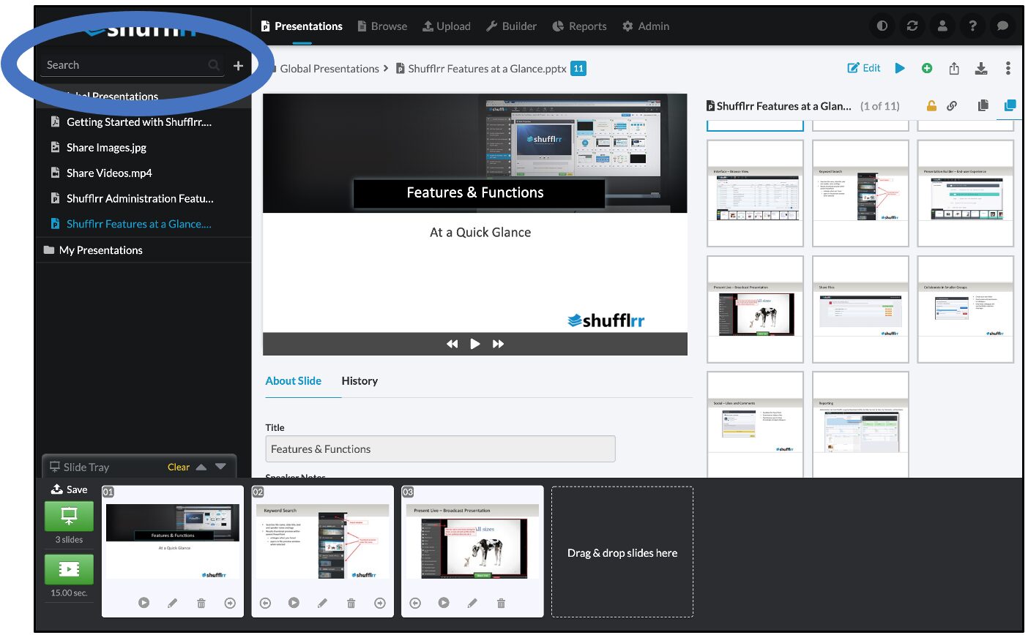Click the plus icon beside Search

tap(238, 66)
